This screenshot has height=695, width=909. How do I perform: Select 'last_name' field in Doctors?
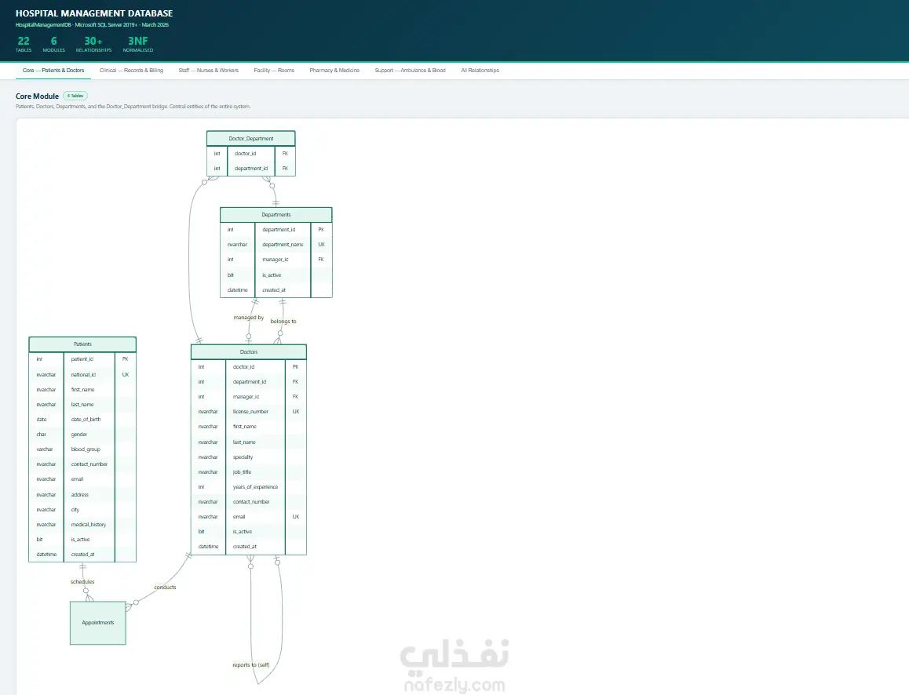click(x=249, y=442)
